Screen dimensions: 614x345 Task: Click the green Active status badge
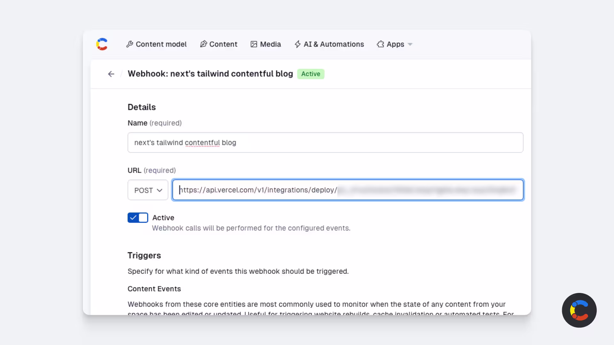pos(311,74)
